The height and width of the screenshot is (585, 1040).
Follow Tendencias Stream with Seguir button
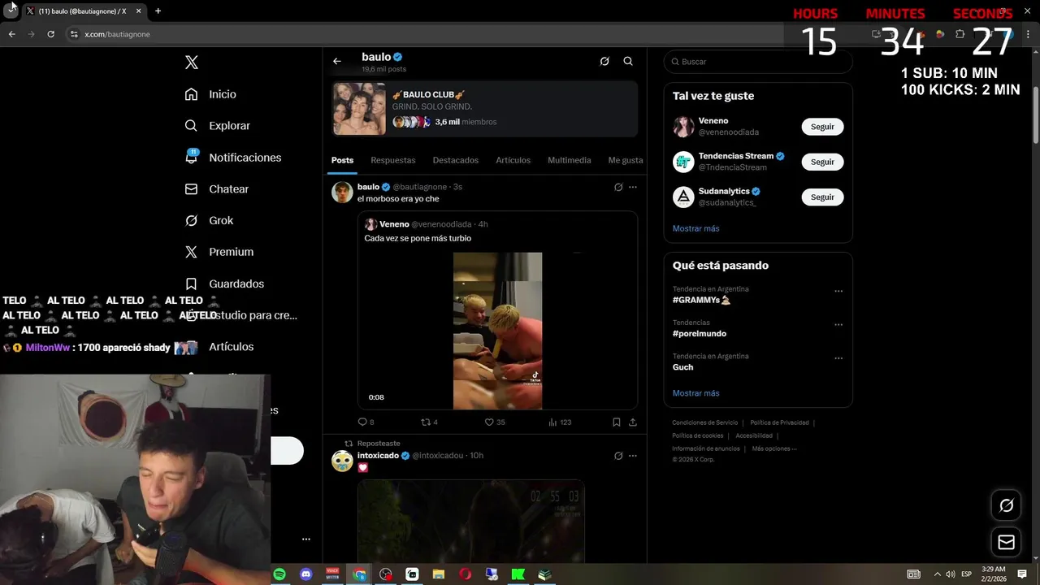pyautogui.click(x=822, y=162)
